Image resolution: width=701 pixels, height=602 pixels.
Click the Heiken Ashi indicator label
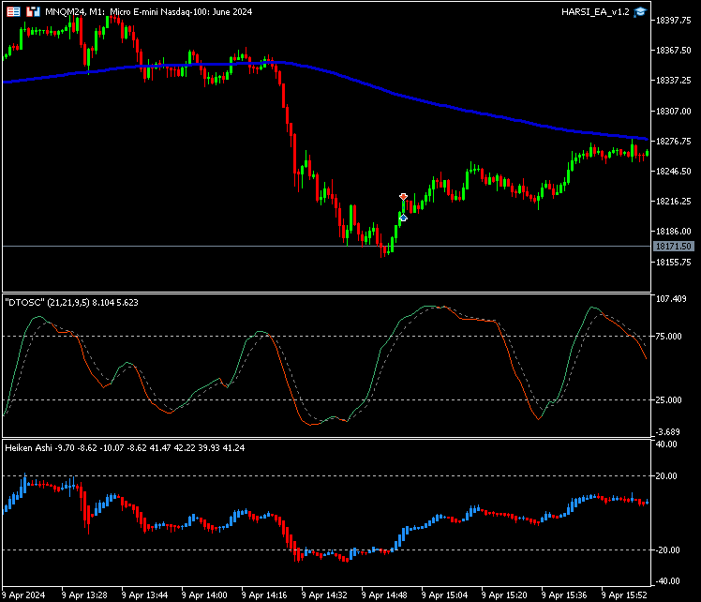(x=125, y=447)
